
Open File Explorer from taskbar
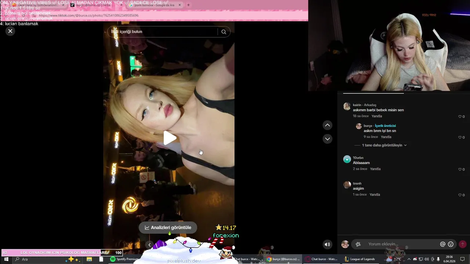[89, 259]
